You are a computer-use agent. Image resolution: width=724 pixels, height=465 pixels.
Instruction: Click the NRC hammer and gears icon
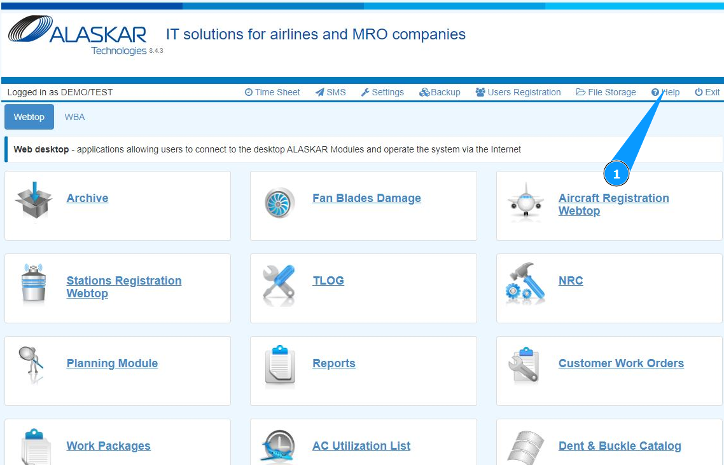[x=526, y=282]
